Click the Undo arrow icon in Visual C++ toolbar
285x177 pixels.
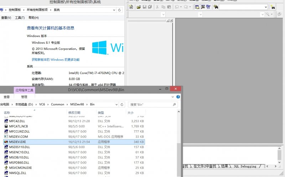pyautogui.click(x=177, y=7)
